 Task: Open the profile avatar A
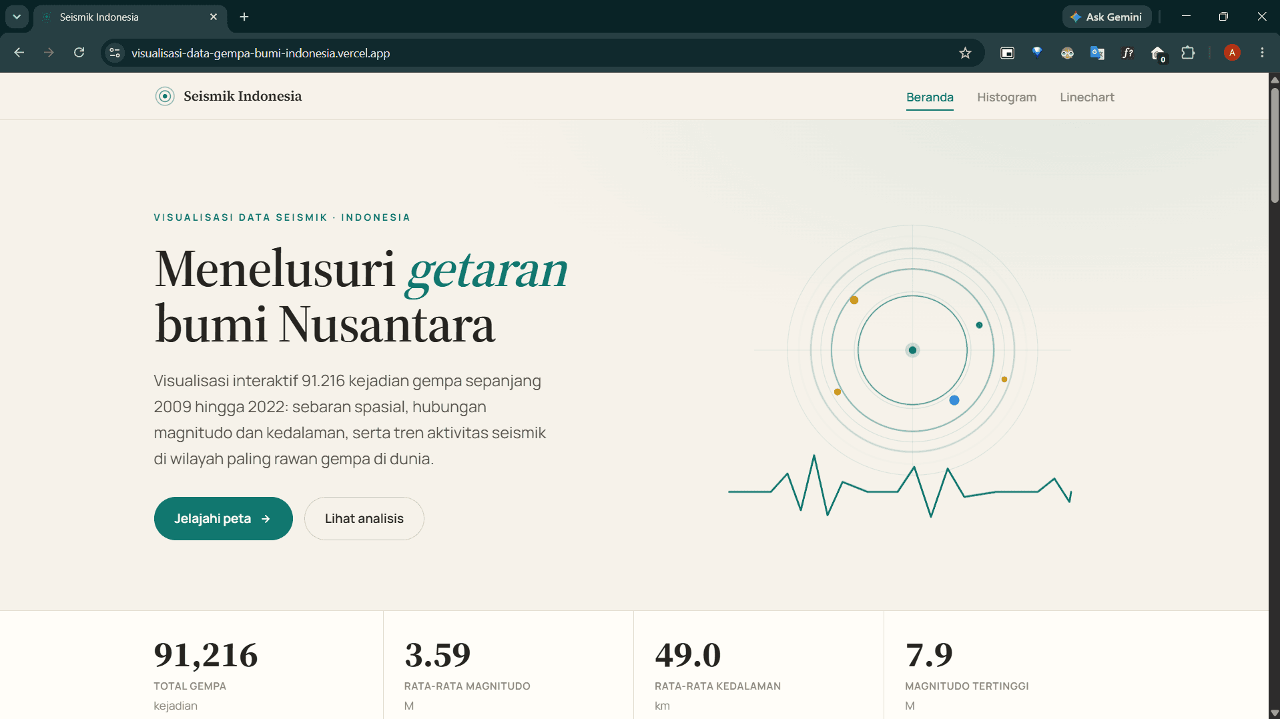pos(1232,53)
